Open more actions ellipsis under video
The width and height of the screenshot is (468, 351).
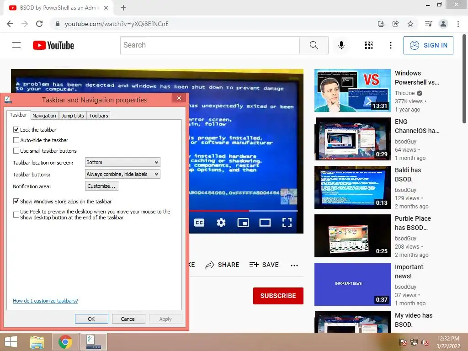click(294, 265)
